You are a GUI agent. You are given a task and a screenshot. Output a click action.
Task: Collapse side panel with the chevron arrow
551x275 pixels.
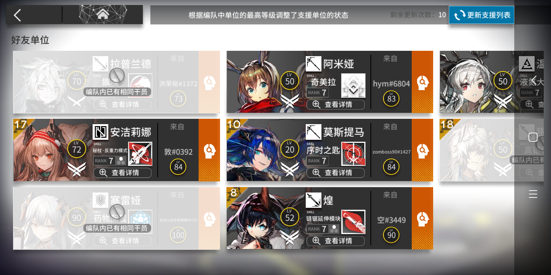(x=534, y=80)
